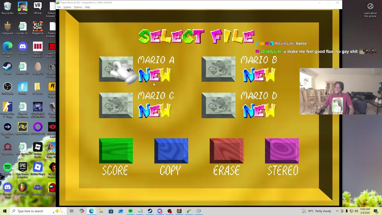Viewport: 382px width, 215px height.
Task: Click the red ERASE block
Action: tap(227, 151)
